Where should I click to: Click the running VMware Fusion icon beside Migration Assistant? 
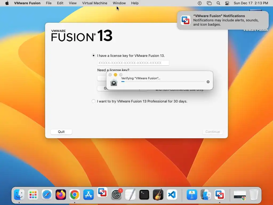[220, 195]
